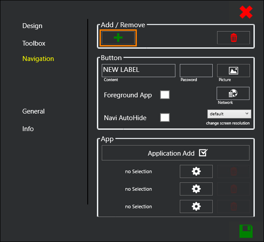Enable the Foreground App checkbox
This screenshot has width=264, height=242.
pyautogui.click(x=165, y=95)
